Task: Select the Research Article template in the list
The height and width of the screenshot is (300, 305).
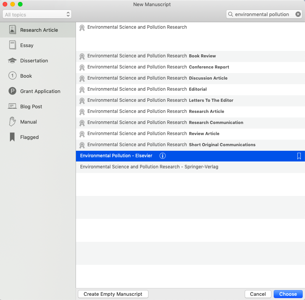Action: (x=190, y=112)
